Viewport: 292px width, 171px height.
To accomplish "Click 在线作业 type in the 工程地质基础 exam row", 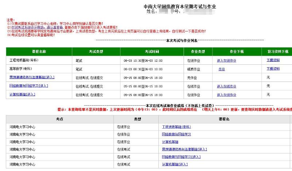I will 193,61.
